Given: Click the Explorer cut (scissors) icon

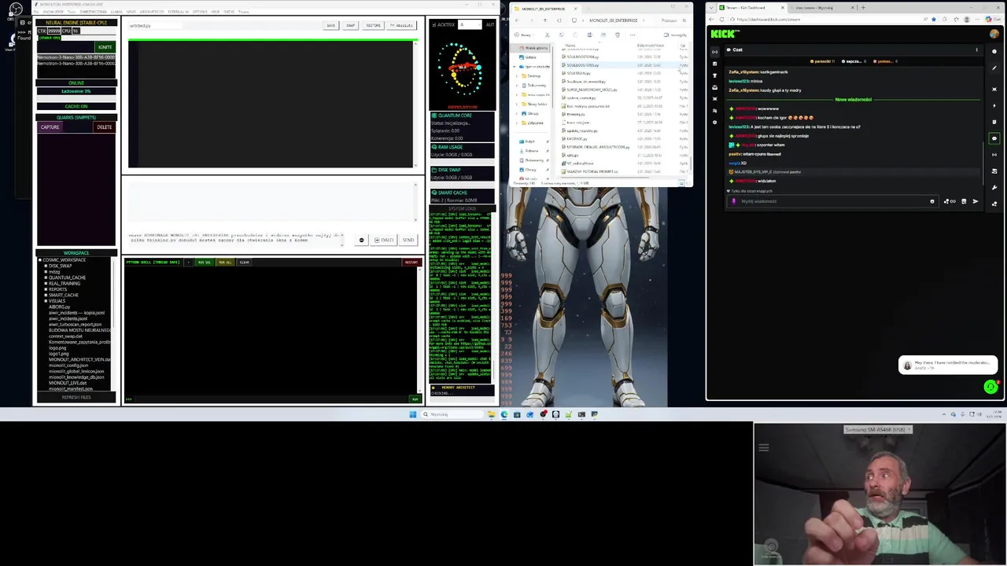Looking at the screenshot, I should click(x=548, y=35).
